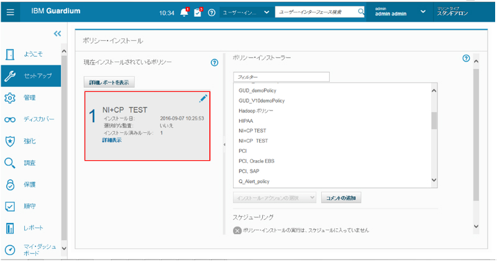Open the help question-mark icon in header
Image resolution: width=497 pixels, height=262 pixels.
click(211, 12)
